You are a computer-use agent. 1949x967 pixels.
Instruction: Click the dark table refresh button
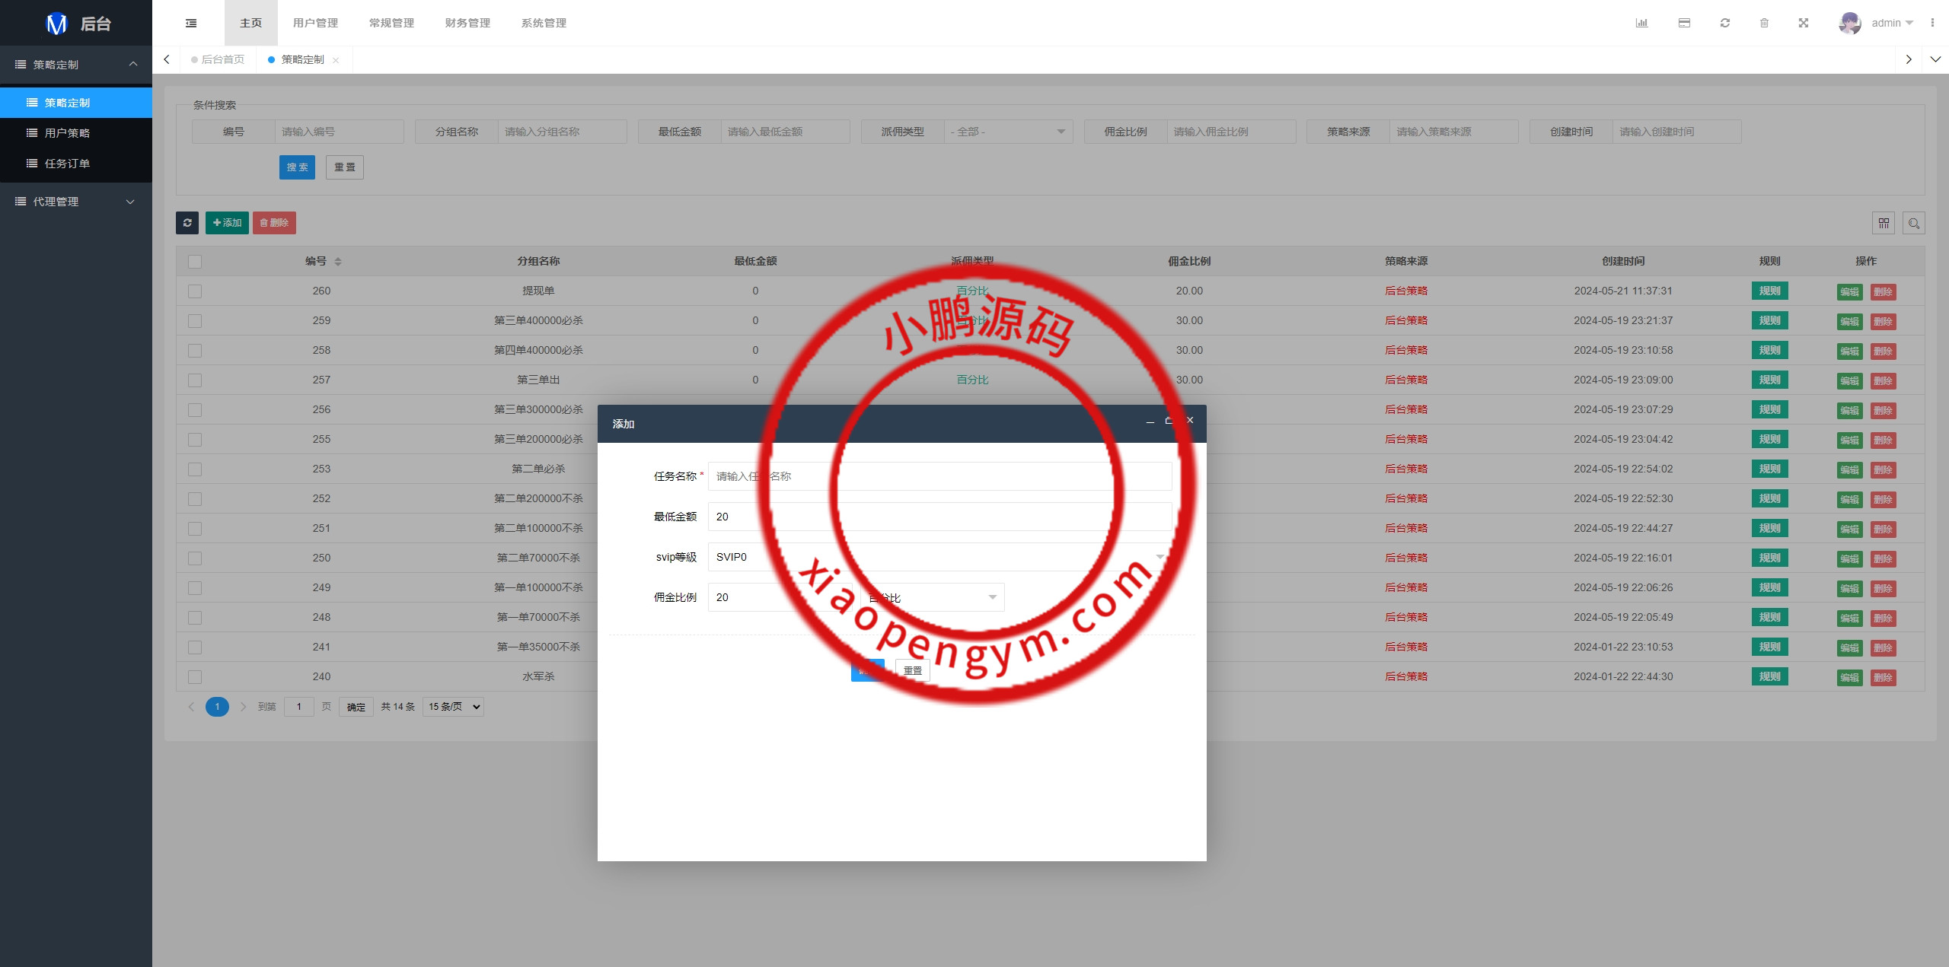click(187, 222)
